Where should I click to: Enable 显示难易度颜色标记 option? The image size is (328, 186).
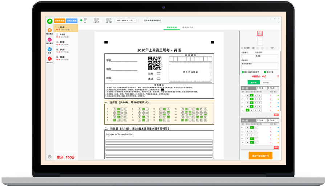(142, 21)
